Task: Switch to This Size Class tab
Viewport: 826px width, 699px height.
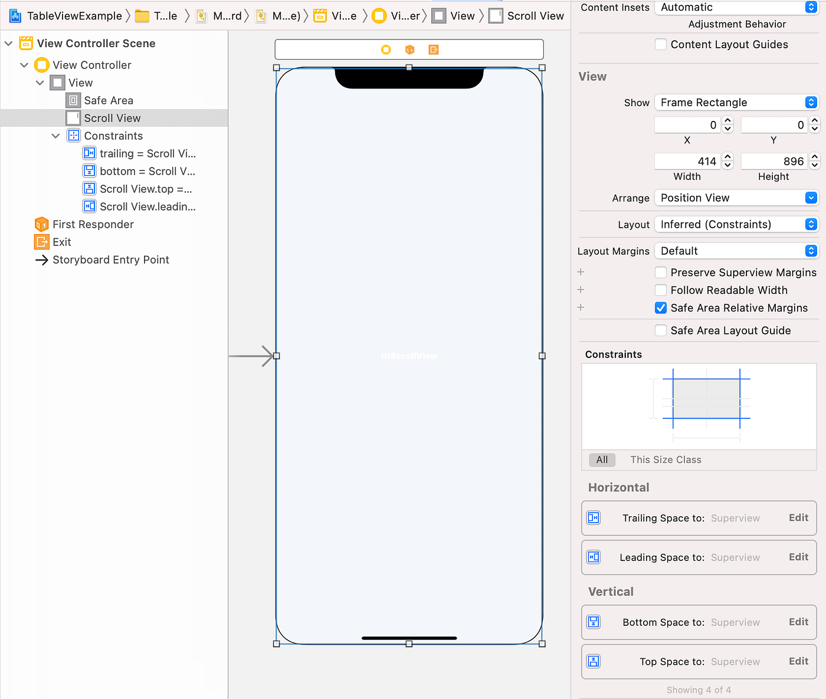Action: pos(666,460)
